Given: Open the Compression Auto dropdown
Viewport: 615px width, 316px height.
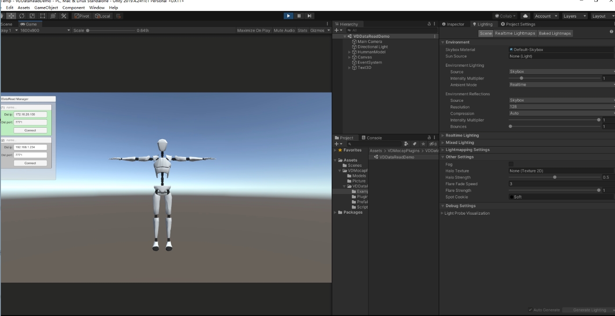Looking at the screenshot, I should click(562, 113).
